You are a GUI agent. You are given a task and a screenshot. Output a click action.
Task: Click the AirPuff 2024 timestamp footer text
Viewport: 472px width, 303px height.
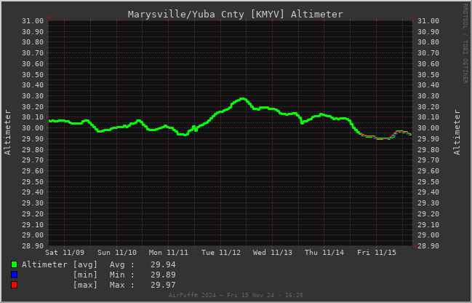coord(236,295)
